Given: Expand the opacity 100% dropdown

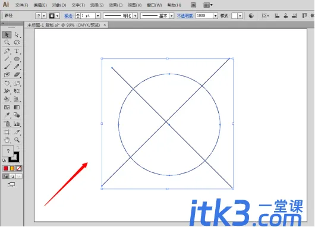Looking at the screenshot, I should [x=216, y=15].
